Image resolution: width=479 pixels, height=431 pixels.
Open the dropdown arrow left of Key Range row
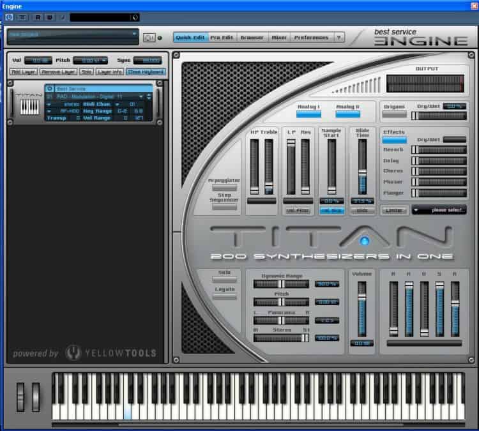(x=49, y=111)
